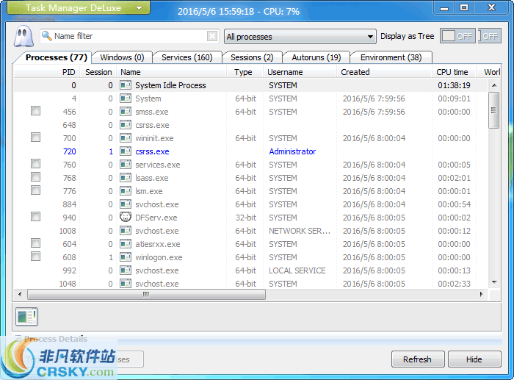Click the scroll up arrow of process list
The width and height of the screenshot is (514, 380).
(x=494, y=85)
